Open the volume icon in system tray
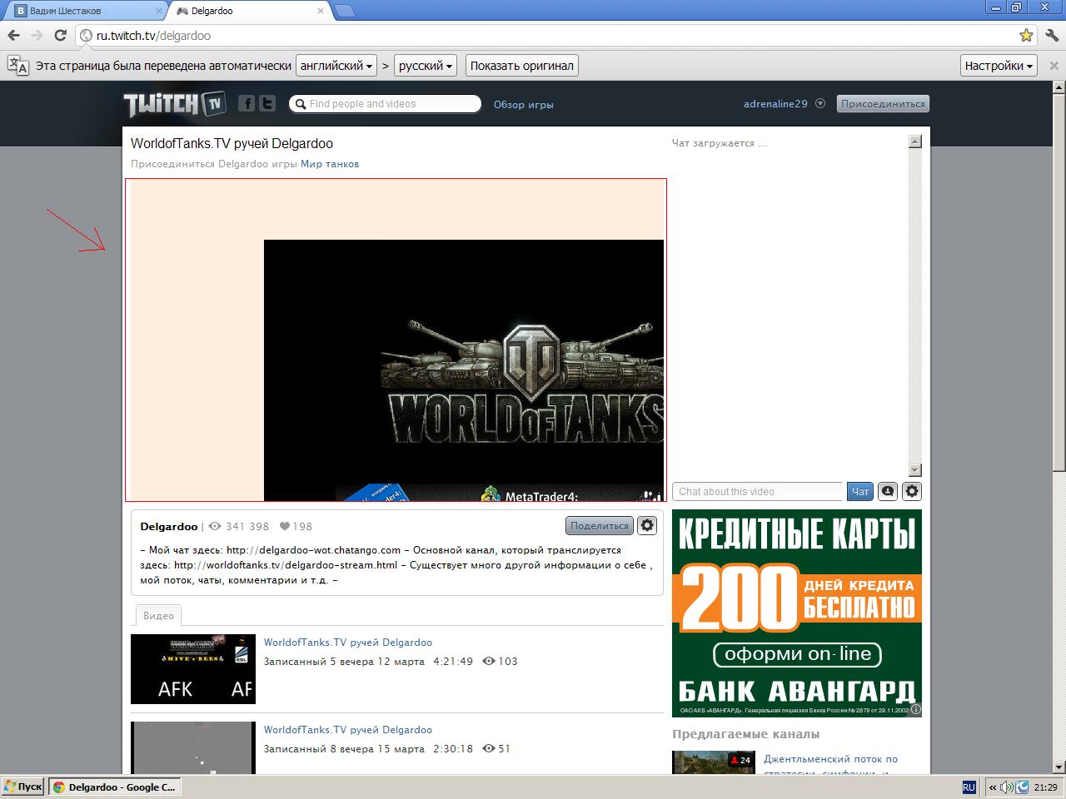Viewport: 1066px width, 799px height. pyautogui.click(x=1006, y=787)
